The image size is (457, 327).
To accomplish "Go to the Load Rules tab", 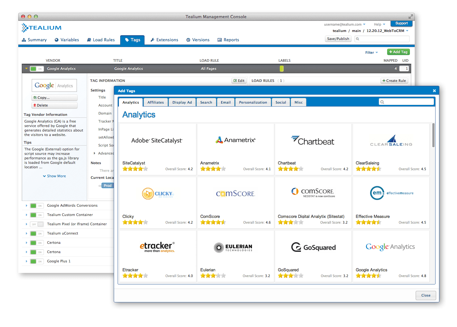I will click(101, 40).
